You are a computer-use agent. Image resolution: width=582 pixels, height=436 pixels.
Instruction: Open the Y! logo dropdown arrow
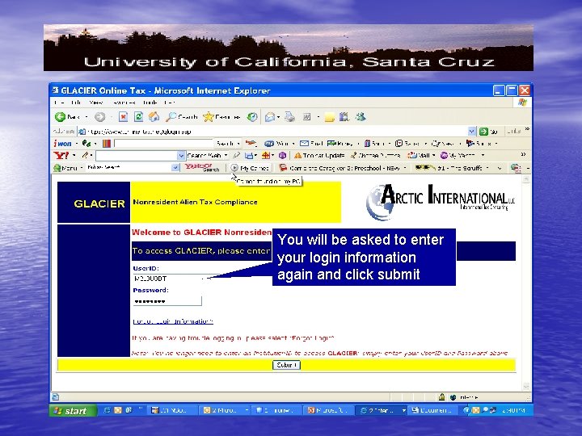[x=74, y=155]
